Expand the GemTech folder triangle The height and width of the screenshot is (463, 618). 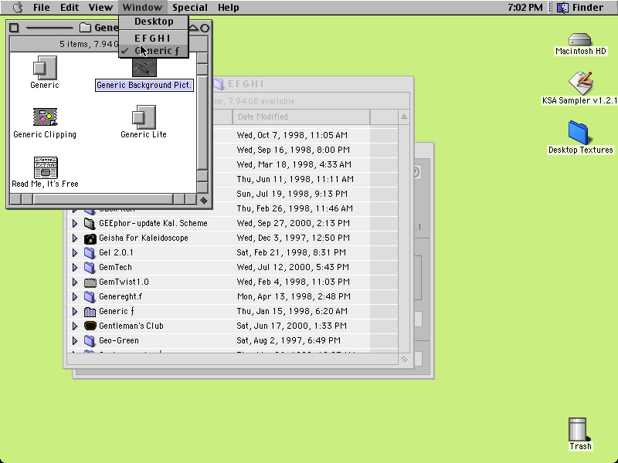(74, 267)
